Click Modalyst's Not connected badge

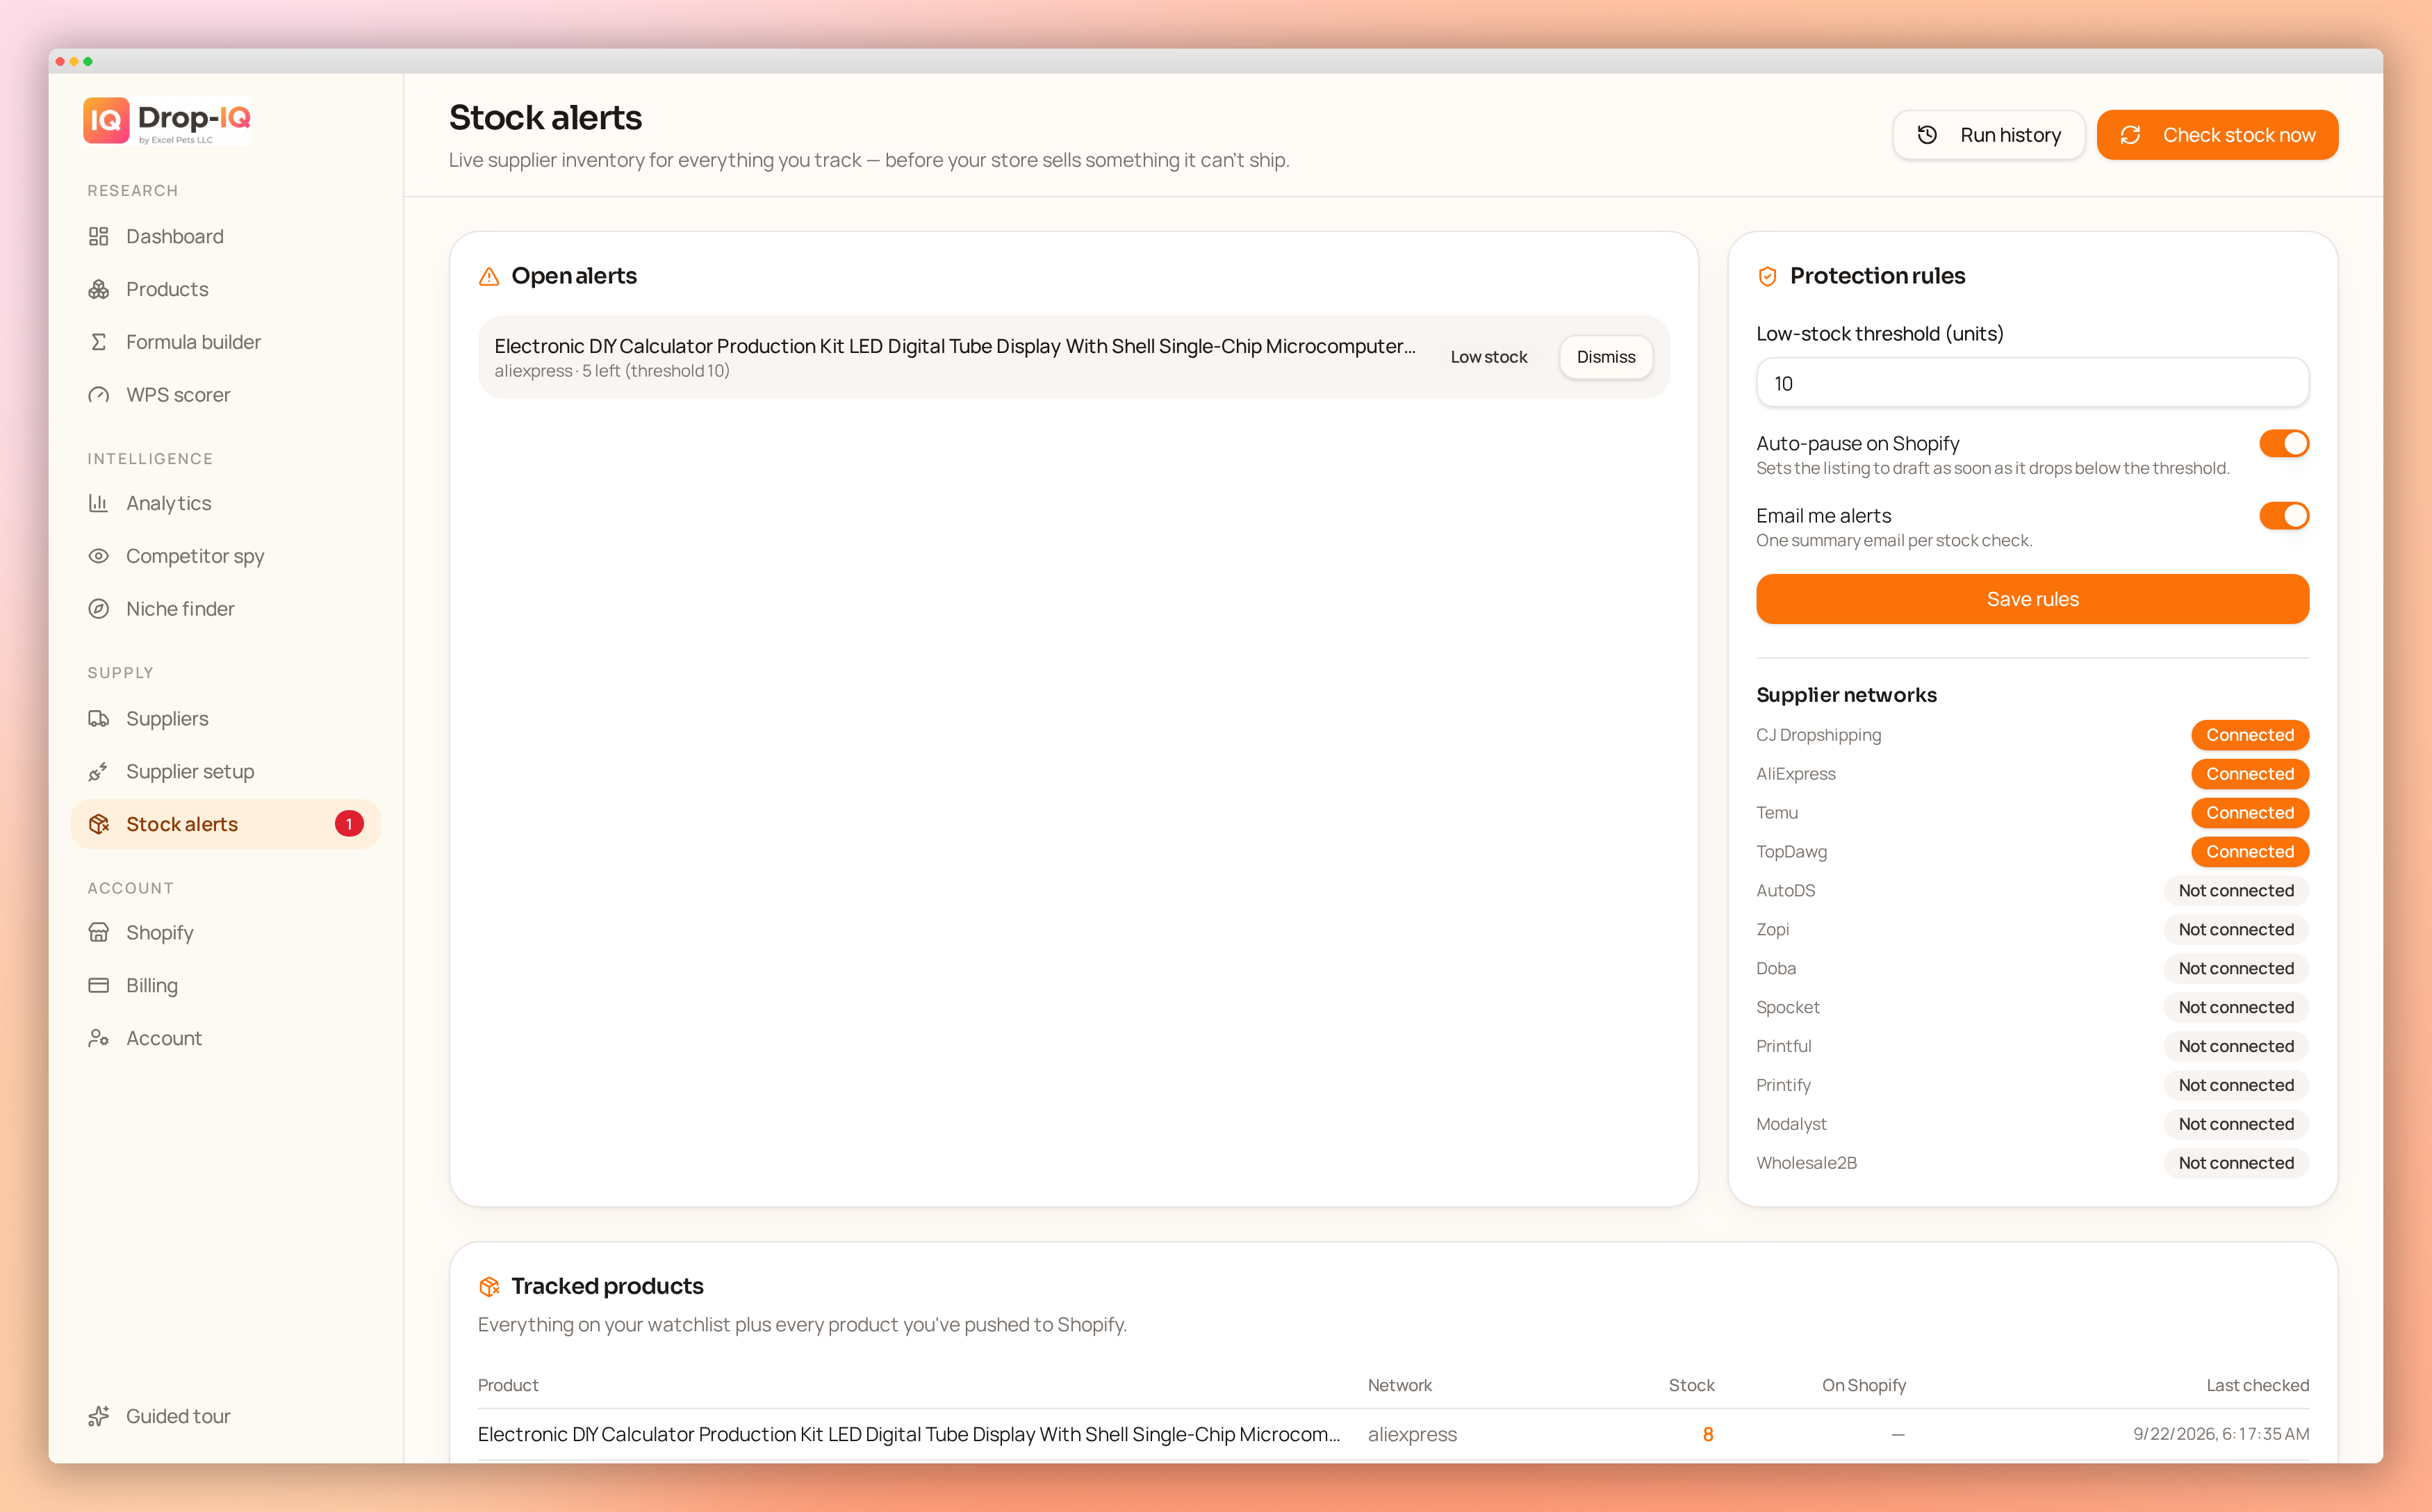click(x=2236, y=1124)
